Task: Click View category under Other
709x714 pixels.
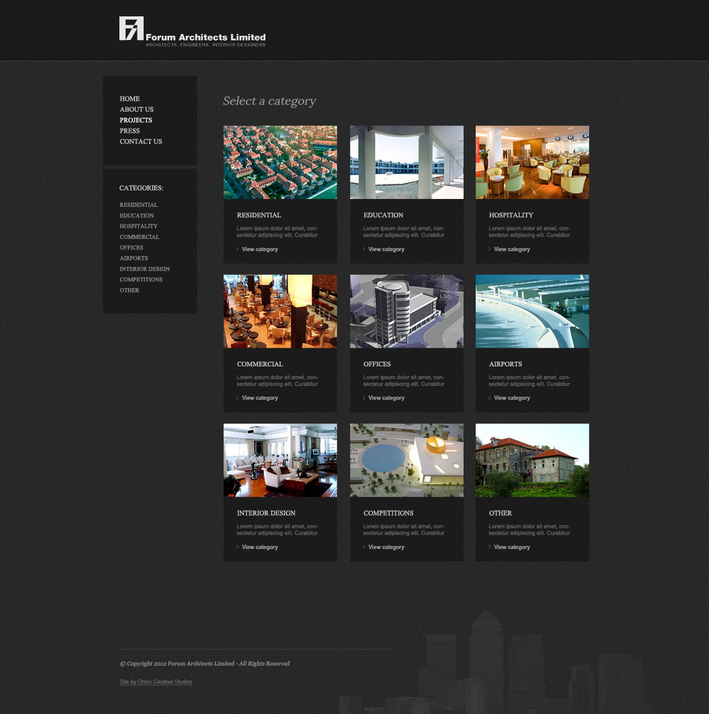Action: tap(511, 547)
